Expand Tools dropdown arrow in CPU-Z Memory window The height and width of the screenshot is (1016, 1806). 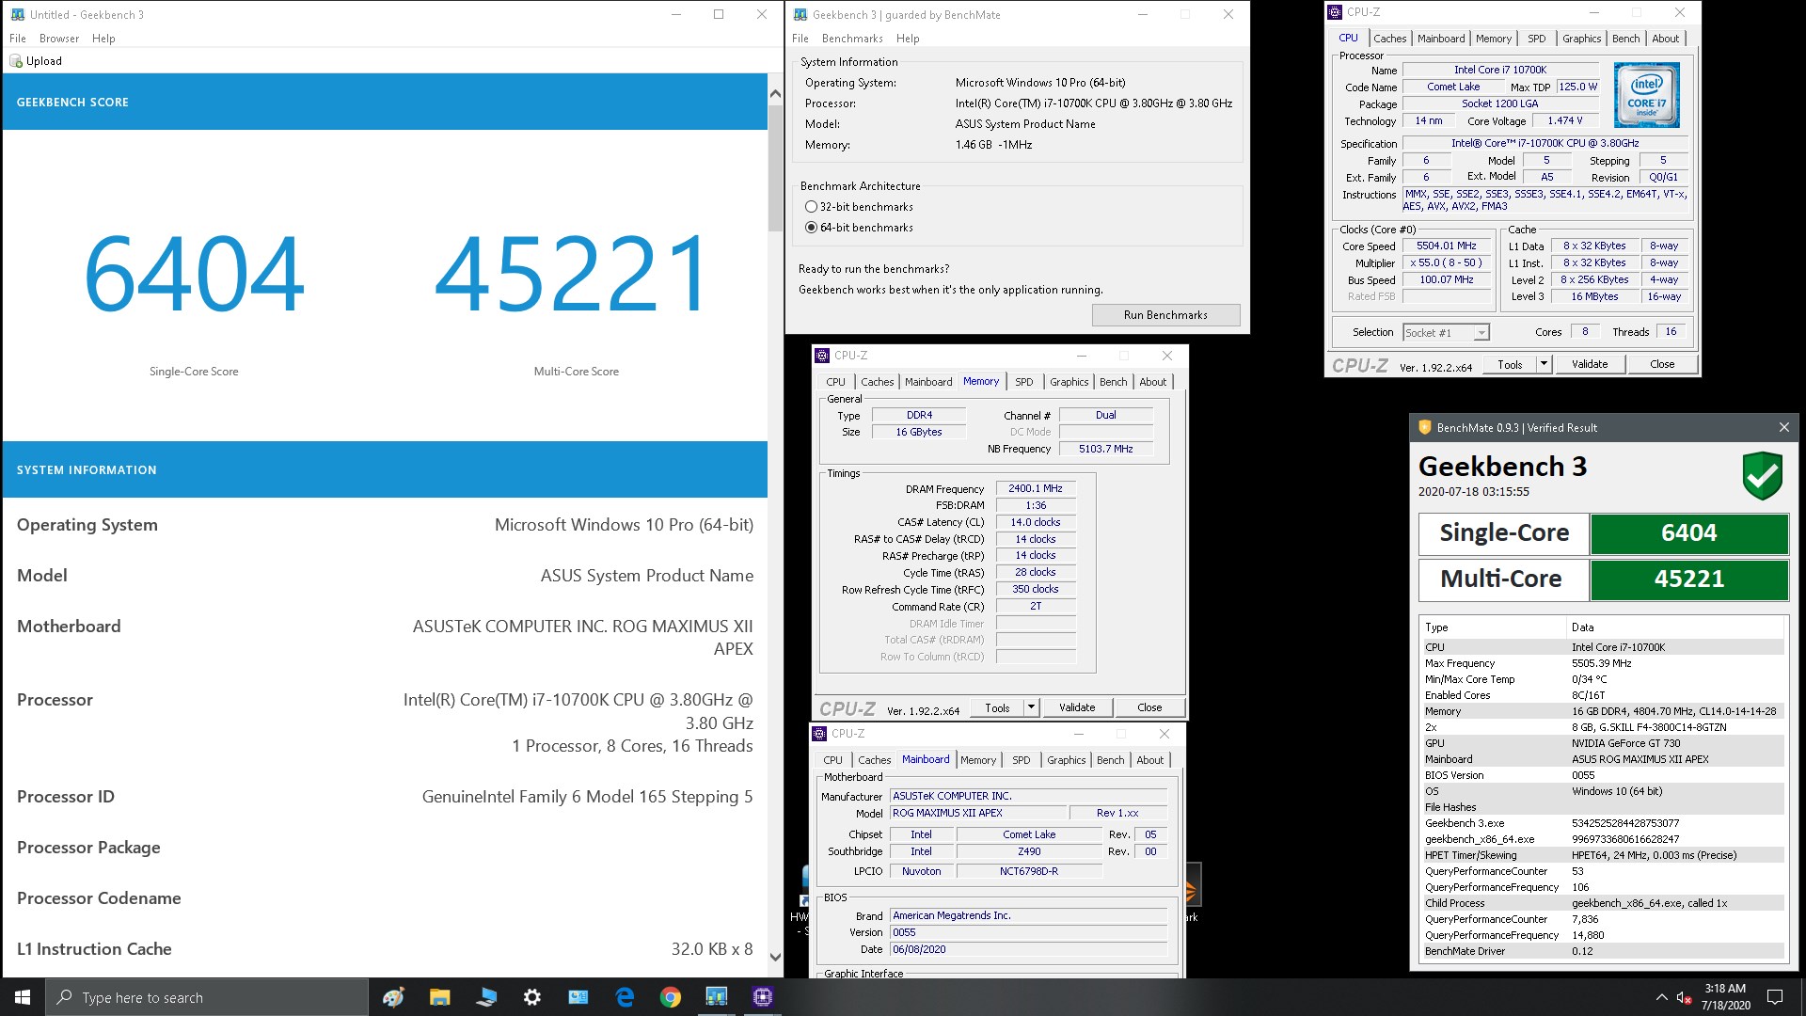(1031, 707)
